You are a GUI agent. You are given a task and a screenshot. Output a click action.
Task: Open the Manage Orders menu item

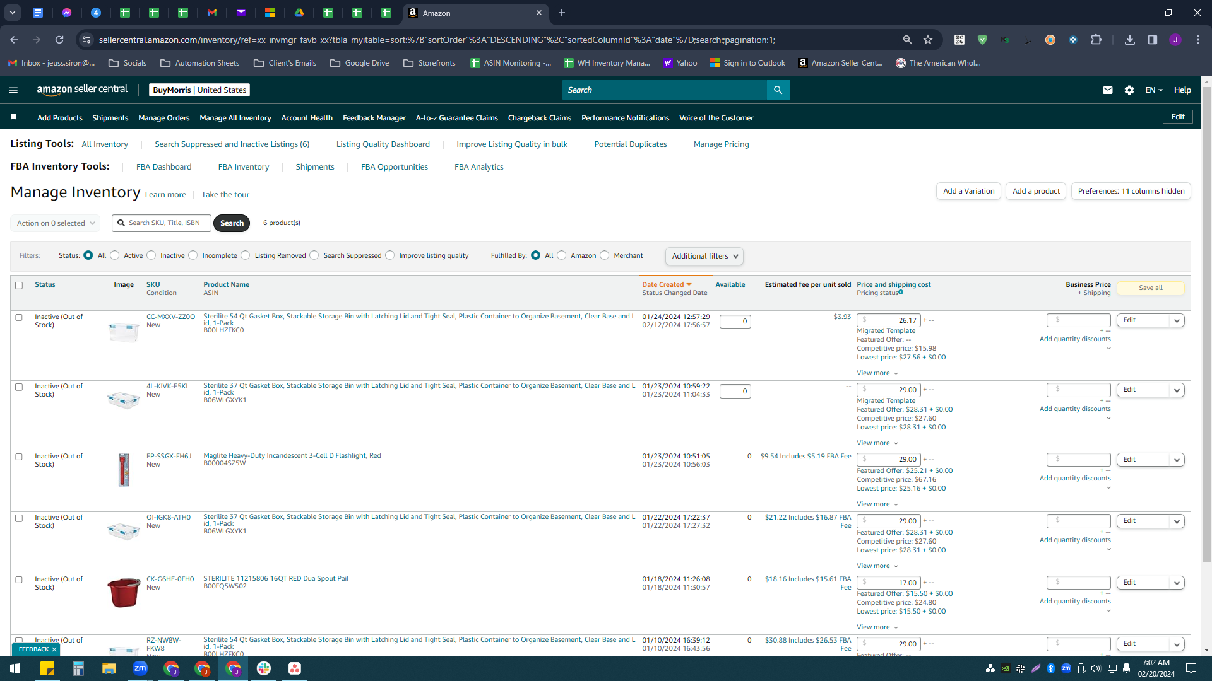pyautogui.click(x=164, y=118)
